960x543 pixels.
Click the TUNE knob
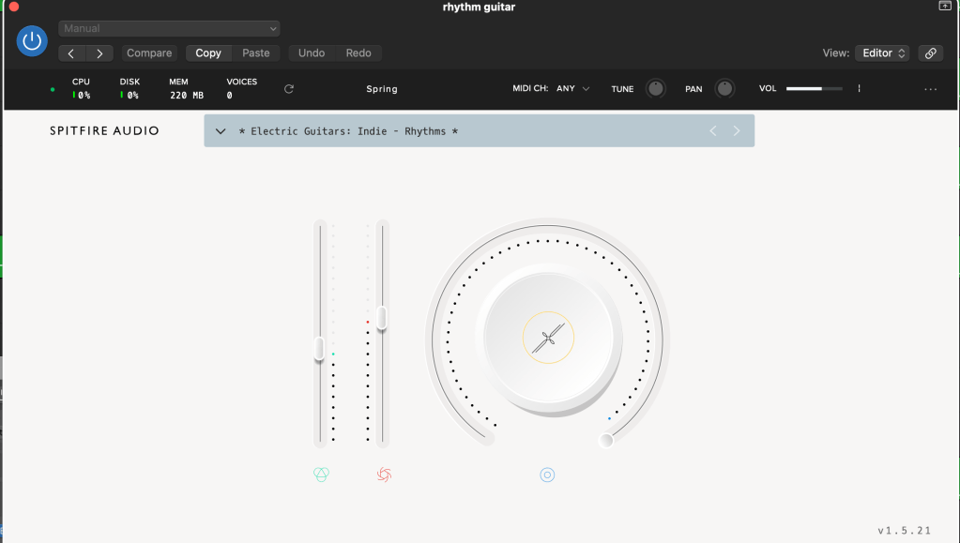[x=656, y=89]
